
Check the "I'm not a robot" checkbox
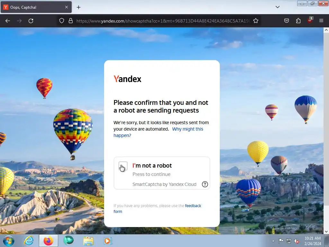point(123,166)
